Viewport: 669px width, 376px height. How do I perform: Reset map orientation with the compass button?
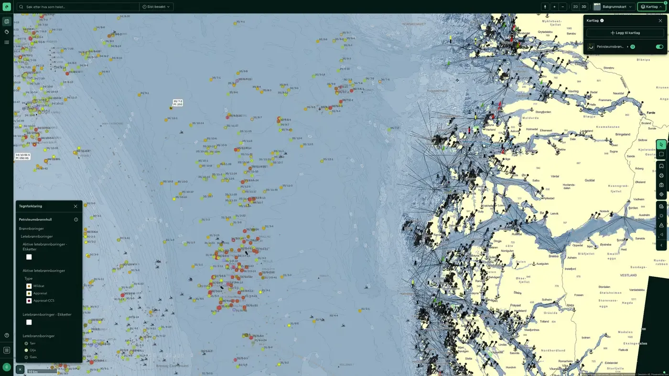[545, 7]
